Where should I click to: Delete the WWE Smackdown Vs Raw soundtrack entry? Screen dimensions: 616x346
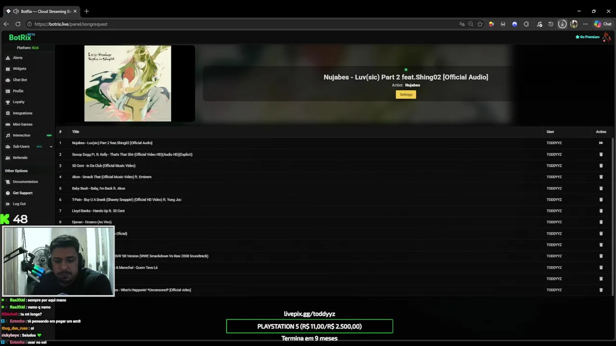[601, 256]
